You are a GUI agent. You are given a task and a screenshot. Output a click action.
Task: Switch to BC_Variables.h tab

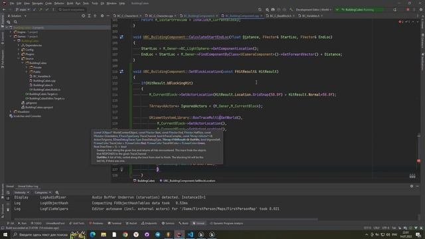(x=310, y=16)
